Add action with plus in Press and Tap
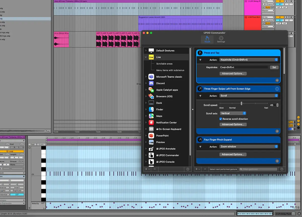The image size is (302, 217). [x=277, y=80]
